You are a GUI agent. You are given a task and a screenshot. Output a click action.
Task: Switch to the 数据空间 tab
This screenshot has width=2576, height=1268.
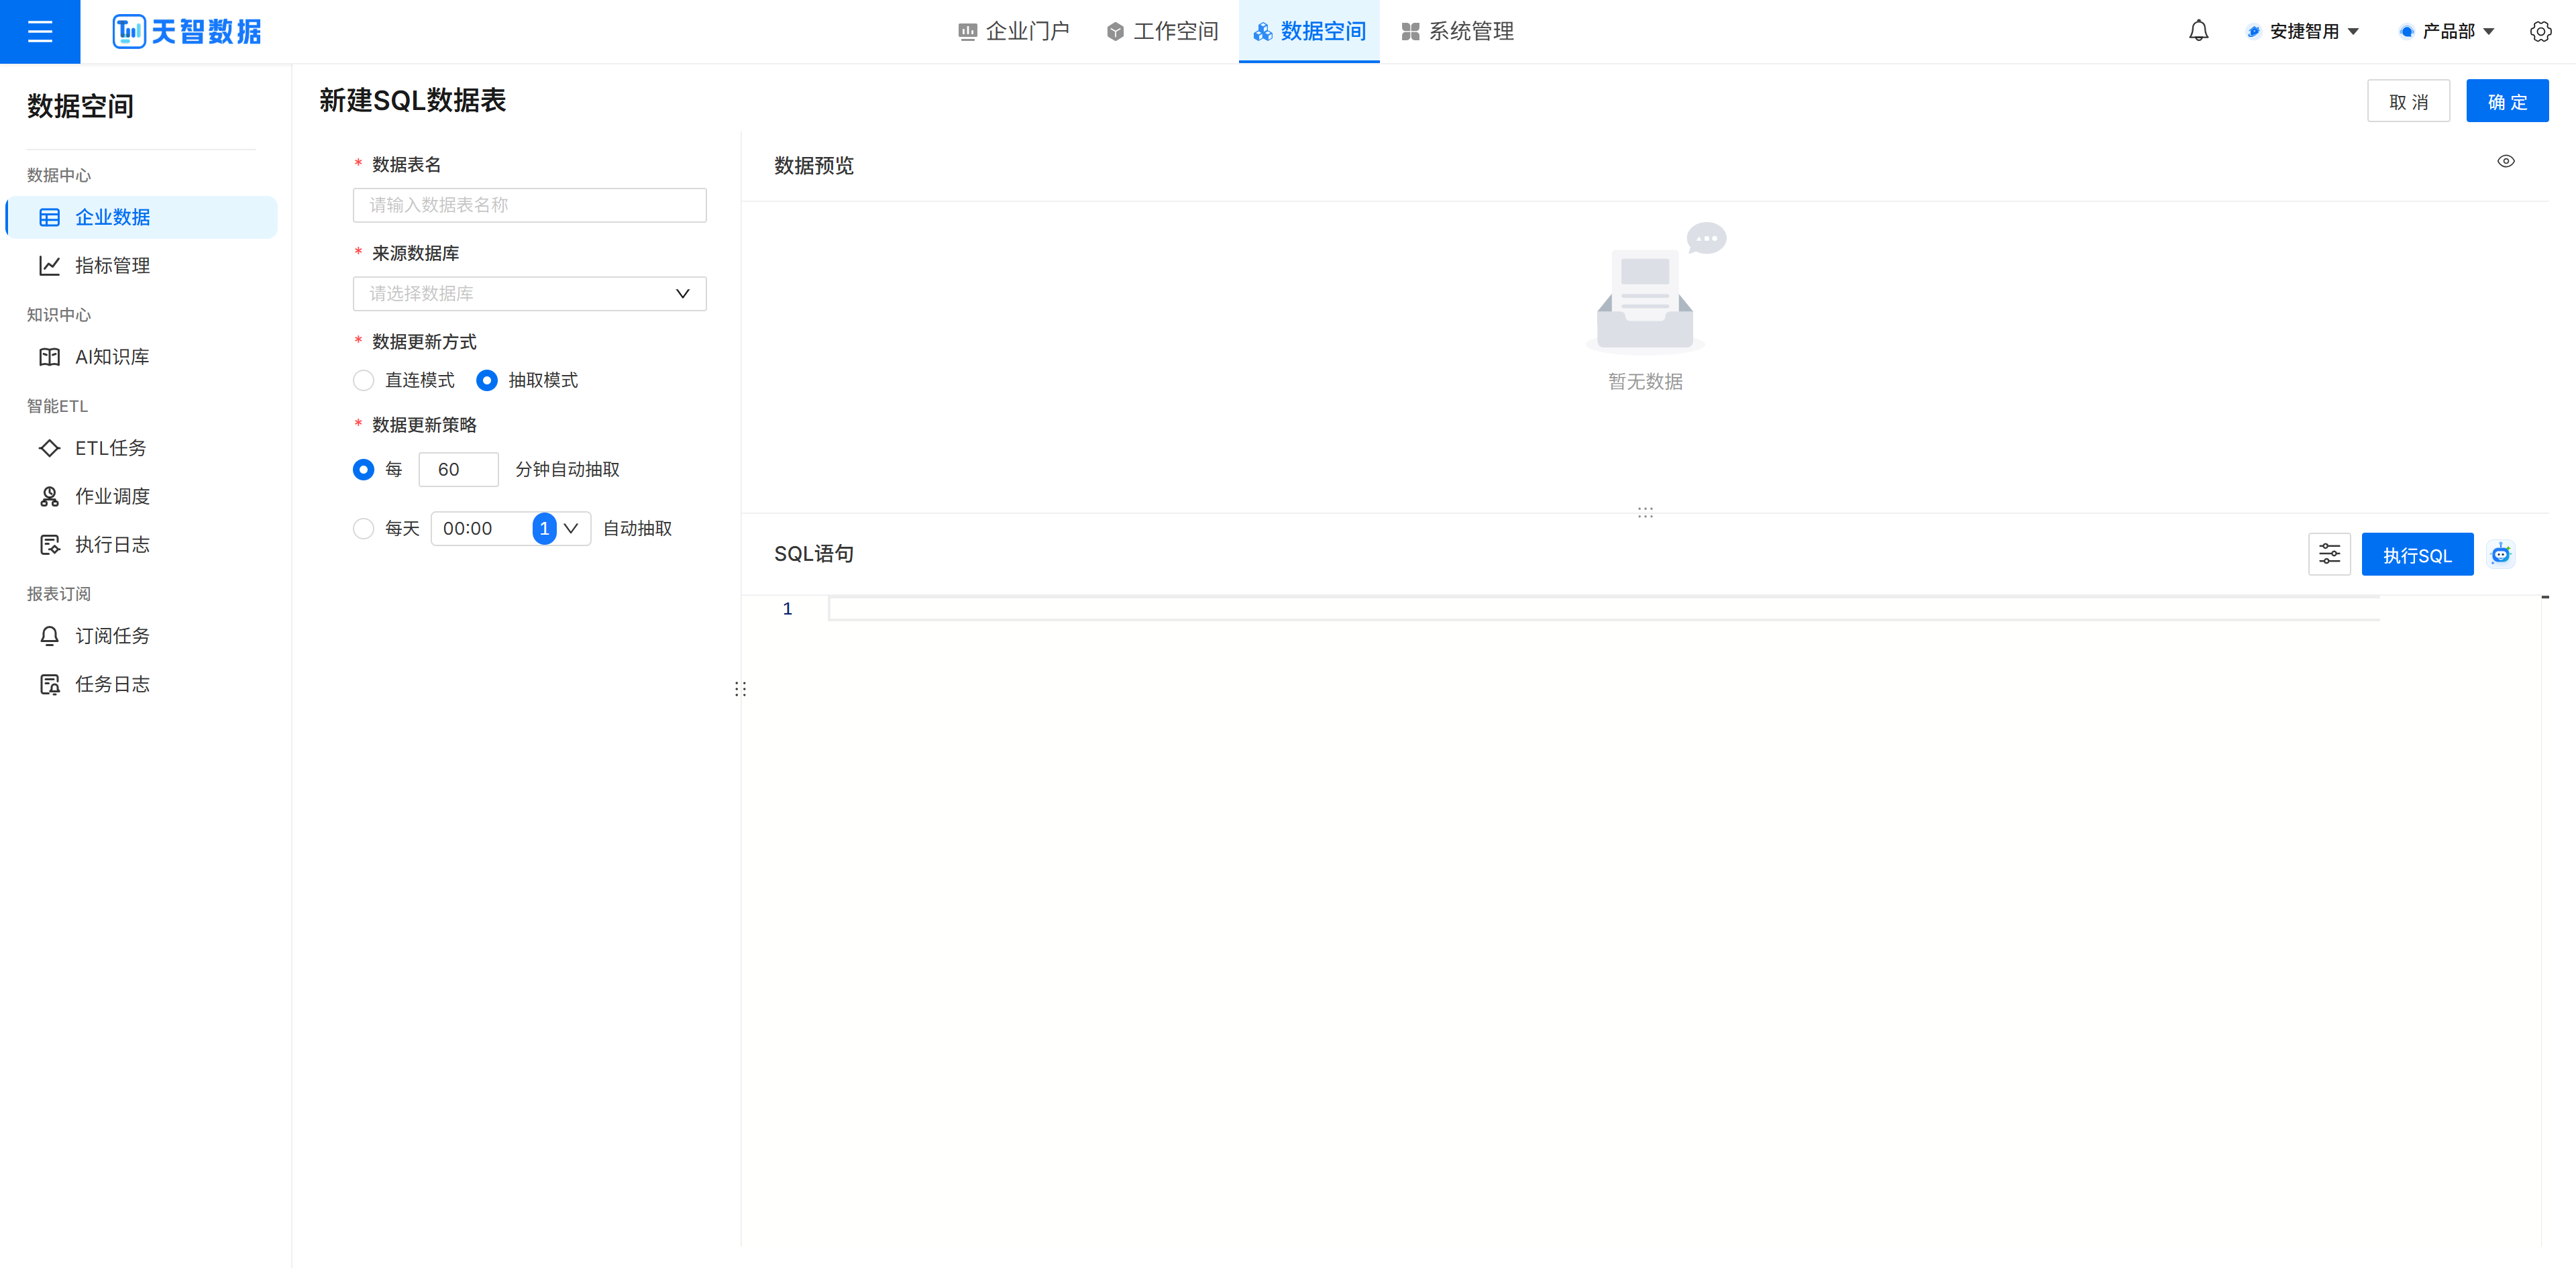pos(1309,32)
